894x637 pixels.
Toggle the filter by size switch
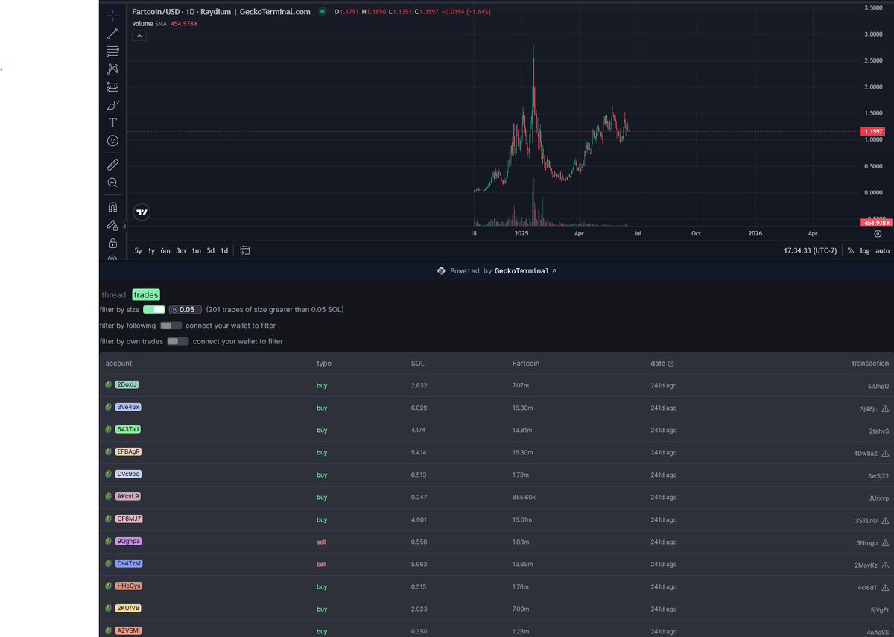pyautogui.click(x=153, y=309)
